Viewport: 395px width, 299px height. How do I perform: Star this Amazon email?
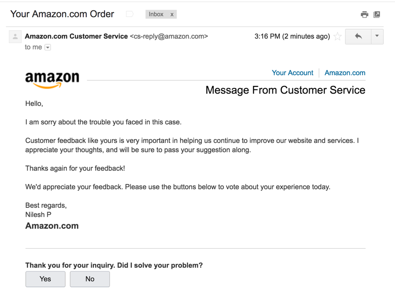[x=338, y=37]
